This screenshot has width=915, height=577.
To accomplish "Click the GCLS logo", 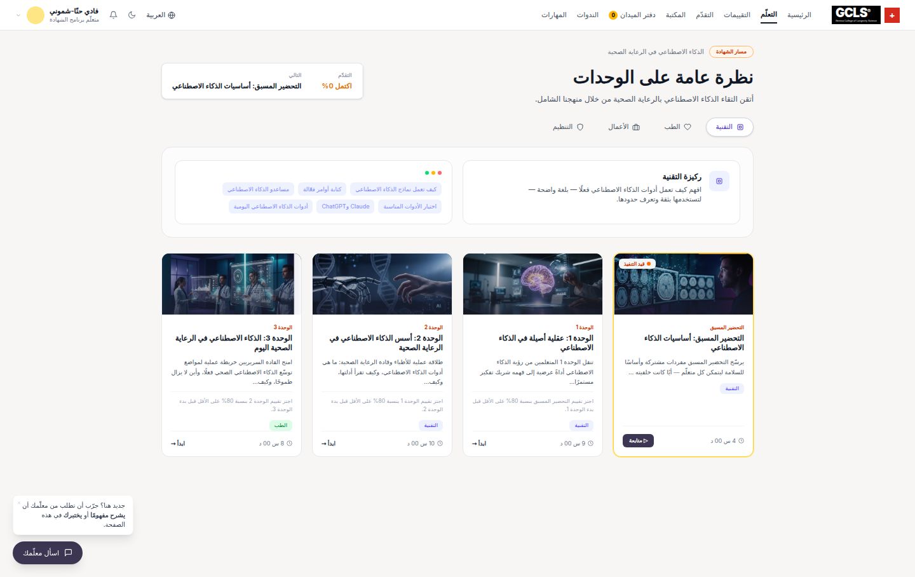I will pos(856,15).
